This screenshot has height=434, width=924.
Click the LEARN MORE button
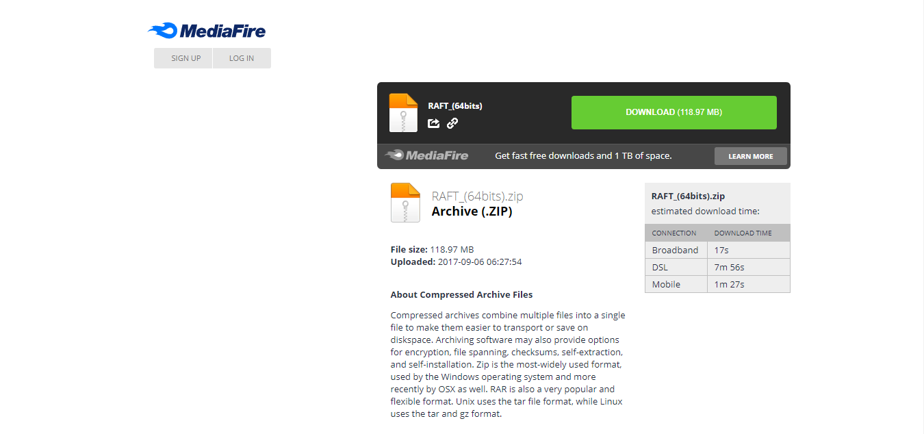(751, 156)
